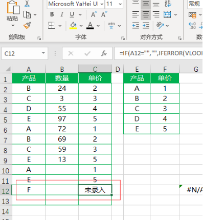
Task: Click cell C12 showing 未录入
Action: click(95, 190)
